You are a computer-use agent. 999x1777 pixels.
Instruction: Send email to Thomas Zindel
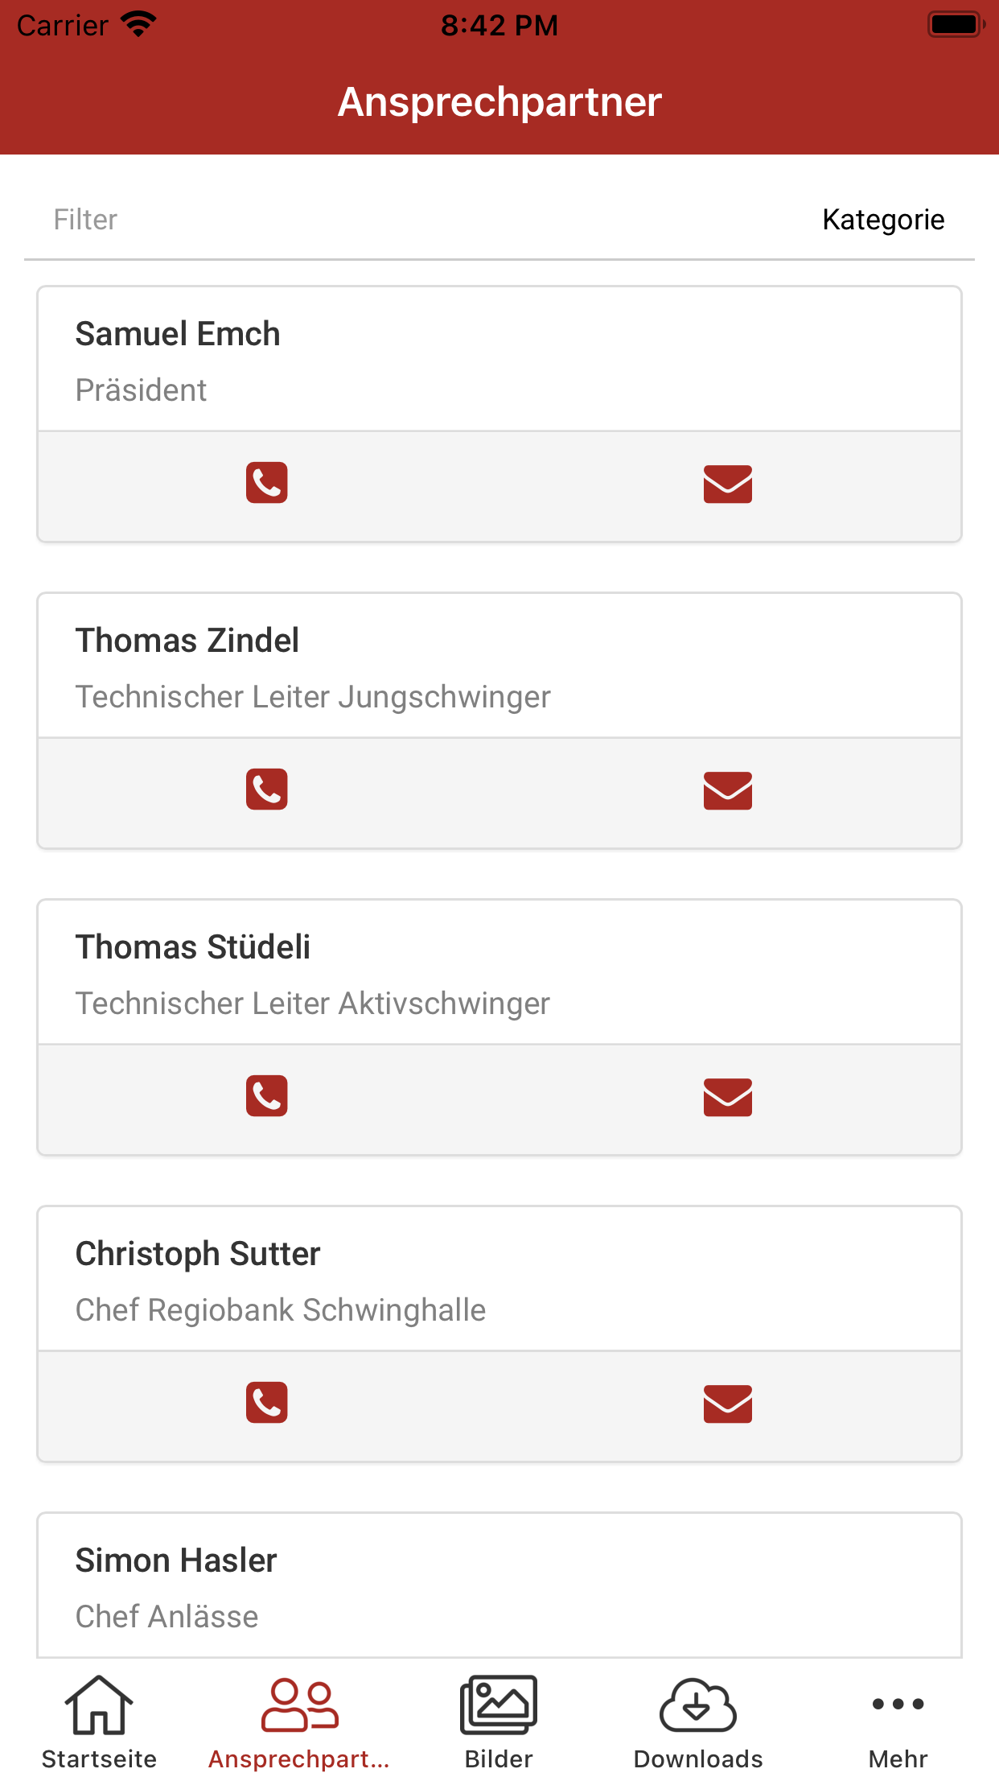tap(728, 790)
